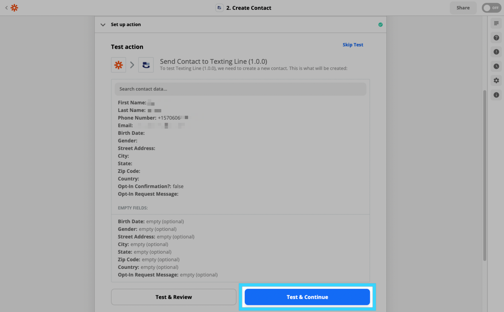Open the alerts exclamation icon in sidebar
Screen dimensions: 504x312
click(496, 52)
